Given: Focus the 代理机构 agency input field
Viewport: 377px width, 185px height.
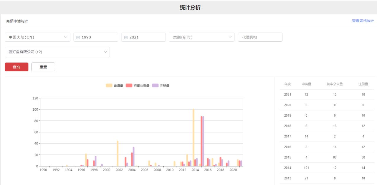Looking at the screenshot, I should pos(260,37).
